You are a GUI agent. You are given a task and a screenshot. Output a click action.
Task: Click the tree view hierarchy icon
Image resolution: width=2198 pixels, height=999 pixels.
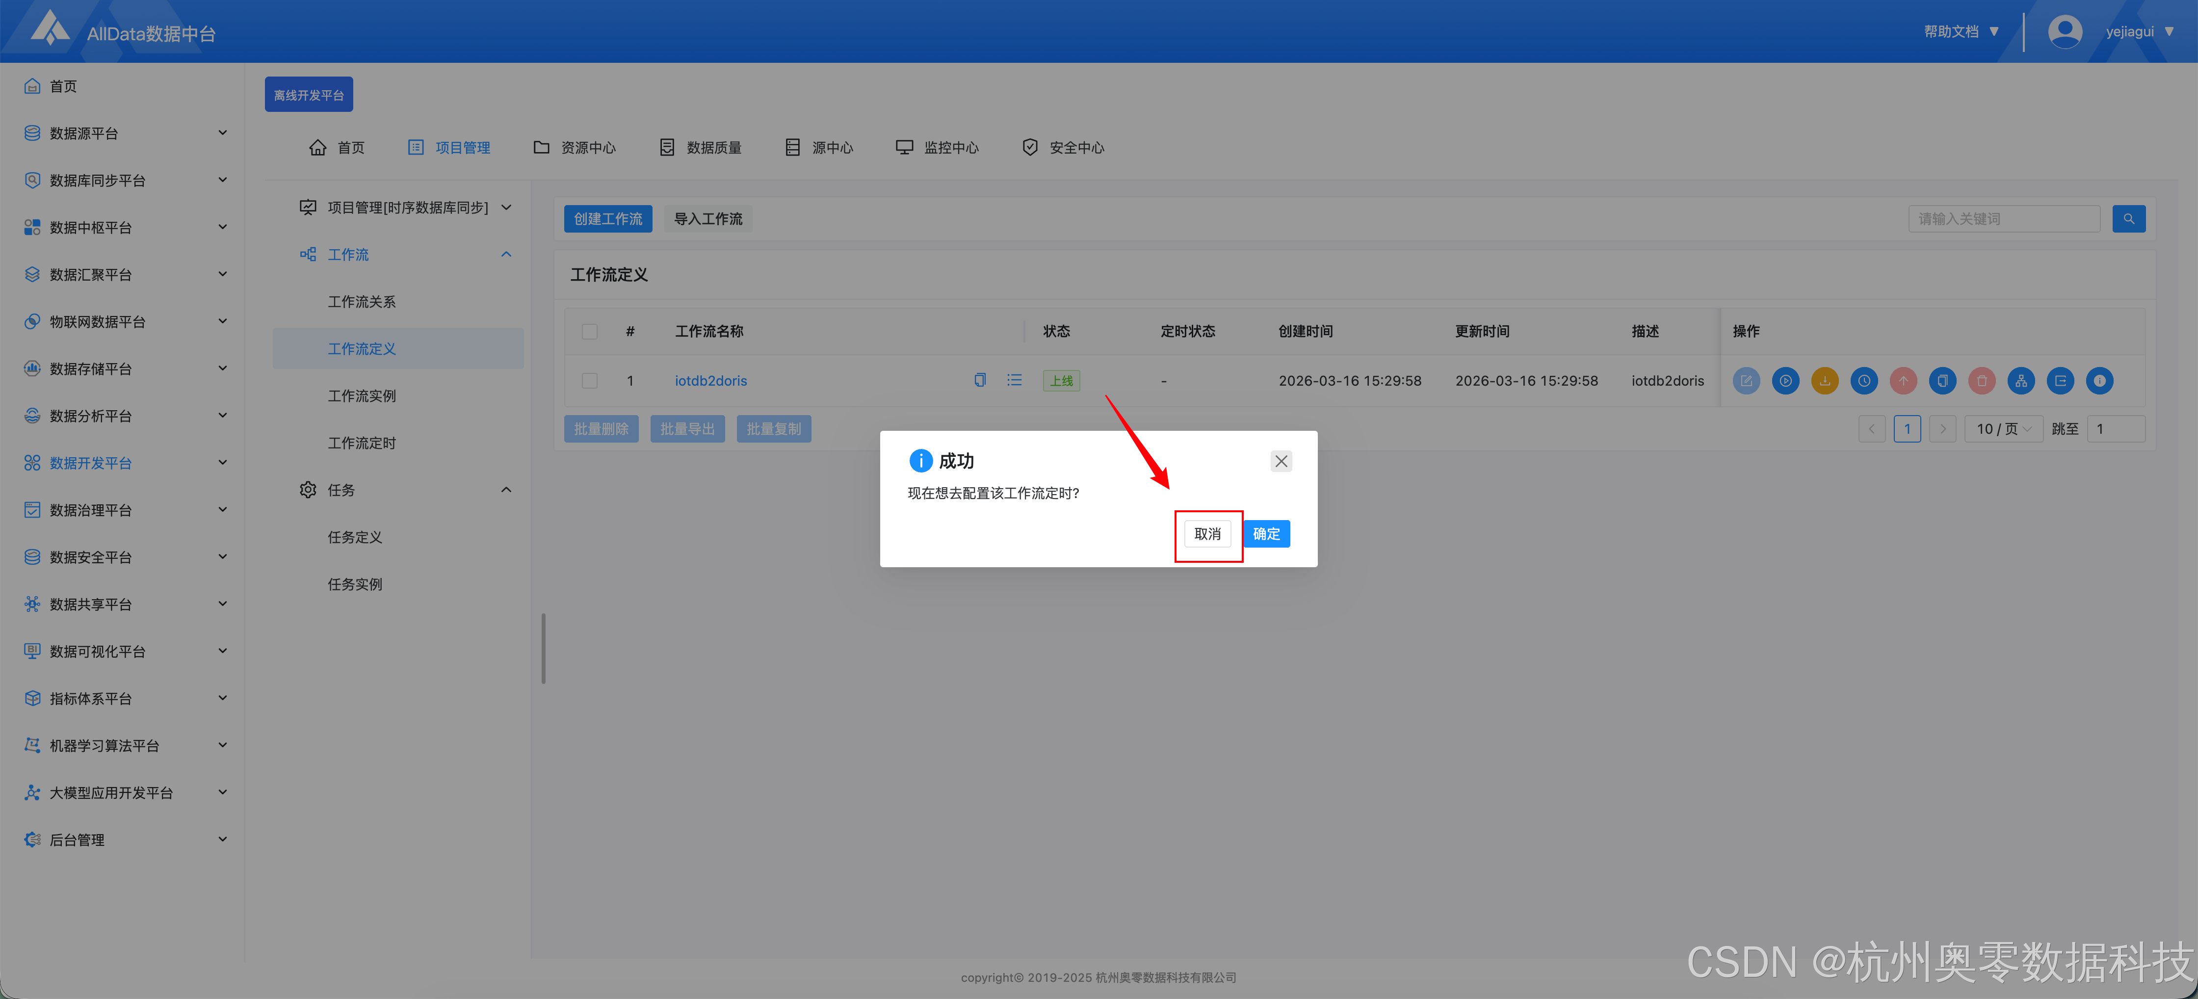click(x=2020, y=380)
